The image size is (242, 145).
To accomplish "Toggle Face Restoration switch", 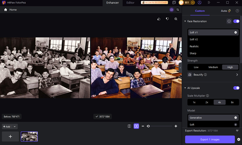I will coord(236,21).
